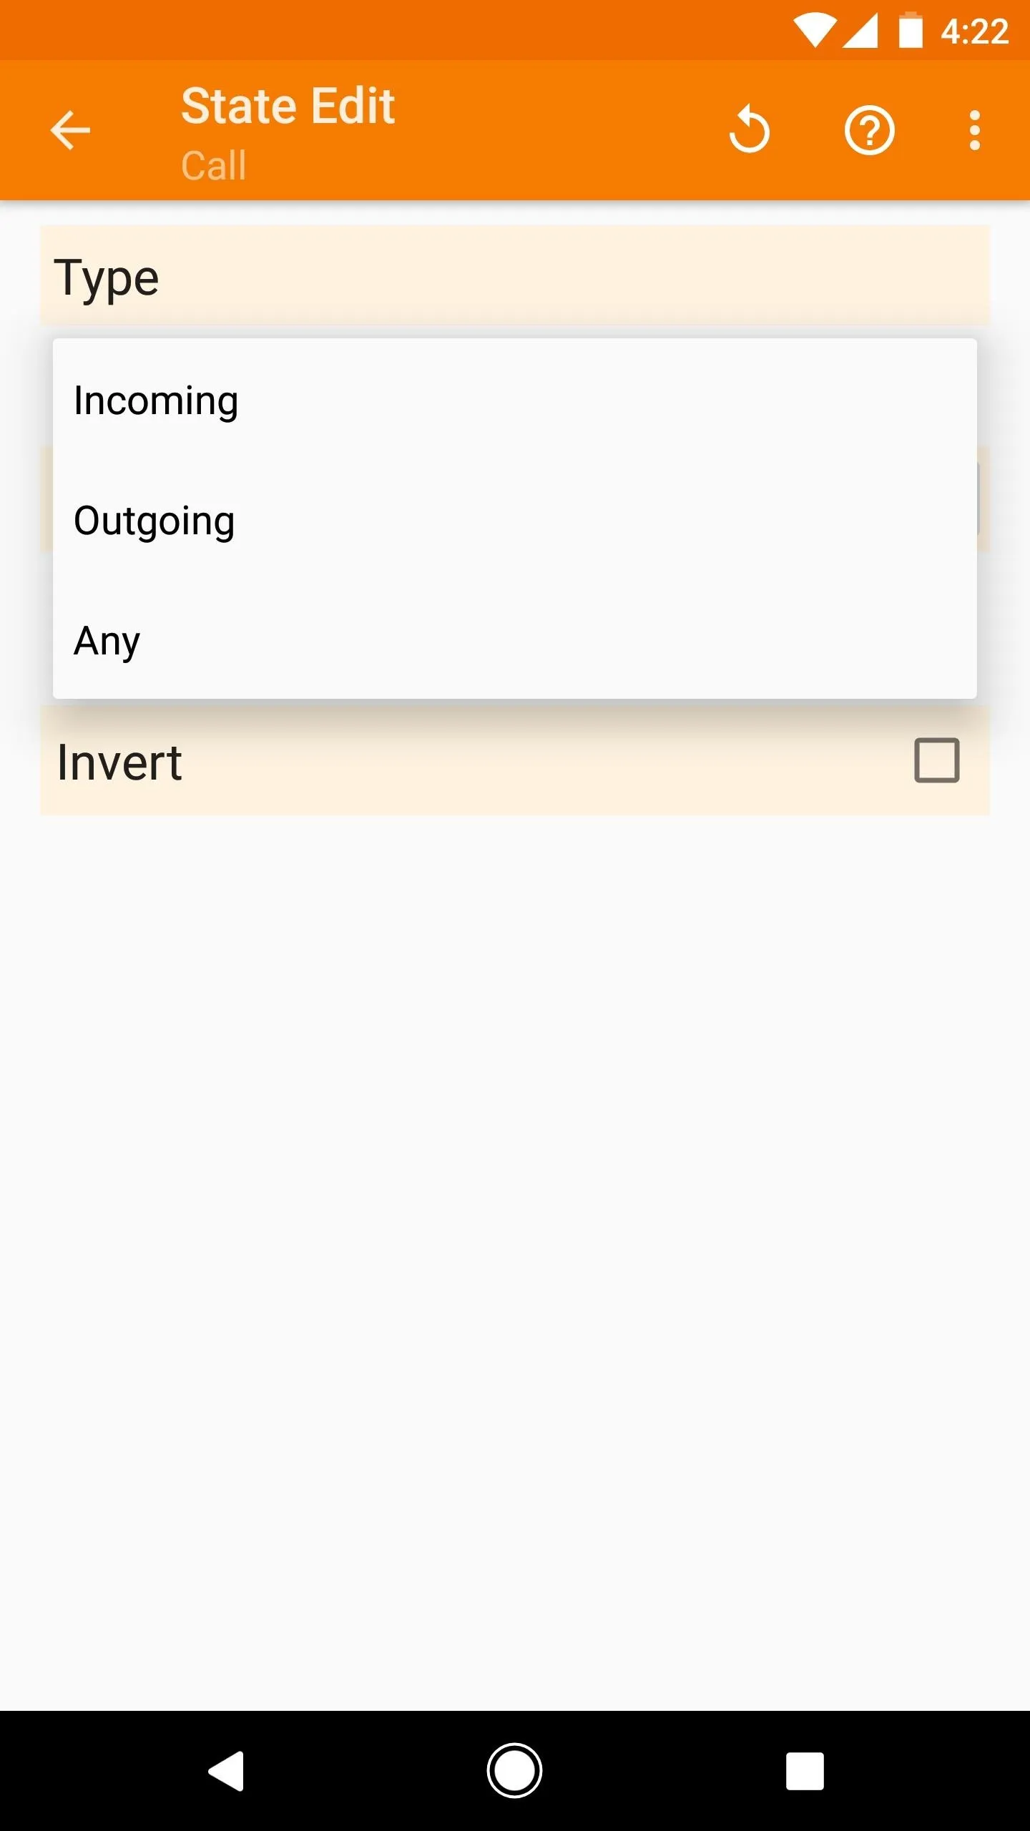Tap the Invert label row
1030x1831 pixels.
pyautogui.click(x=515, y=760)
